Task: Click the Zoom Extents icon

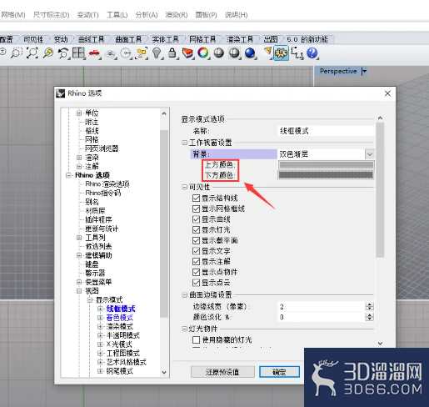Action: 32,53
